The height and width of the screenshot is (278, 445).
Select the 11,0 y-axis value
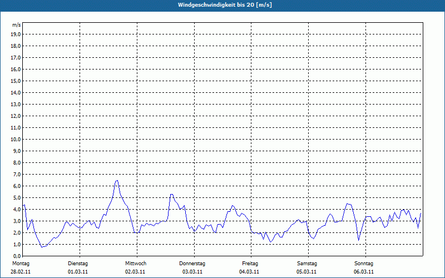16,128
